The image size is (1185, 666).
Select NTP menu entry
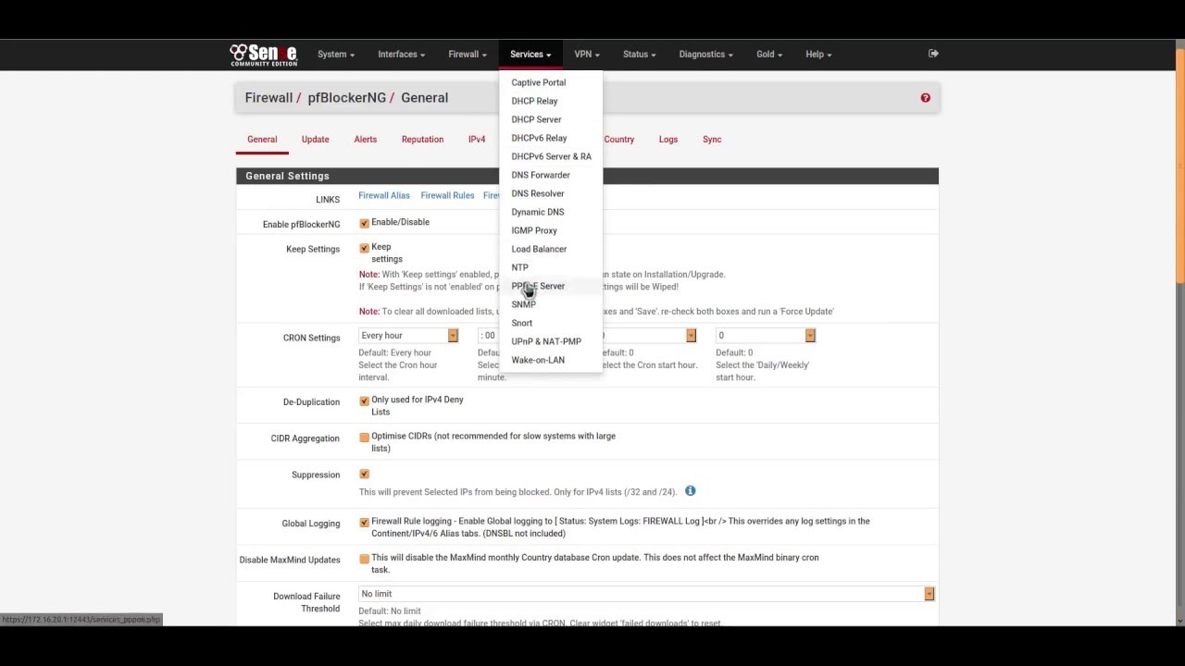click(520, 267)
